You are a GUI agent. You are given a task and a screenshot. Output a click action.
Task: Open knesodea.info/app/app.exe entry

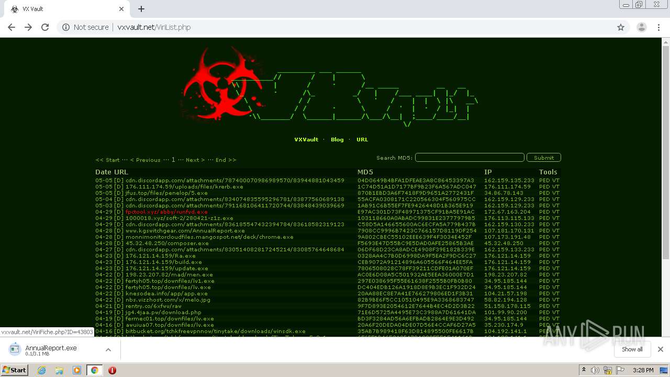(166, 293)
